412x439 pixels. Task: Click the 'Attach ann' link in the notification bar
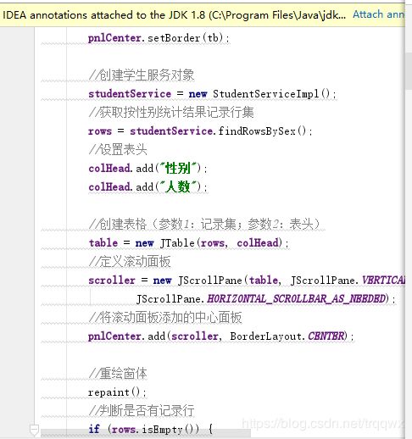coord(379,14)
